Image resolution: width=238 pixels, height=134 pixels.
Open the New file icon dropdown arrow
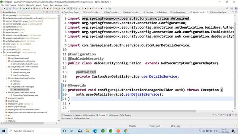point(4,9)
